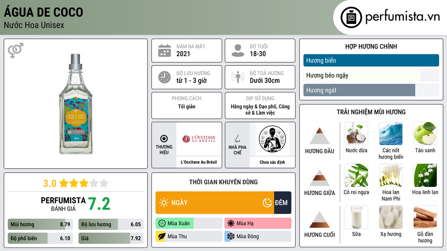Select the ocean wave Các nốt hương biển image
The image size is (447, 251).
tap(391, 133)
